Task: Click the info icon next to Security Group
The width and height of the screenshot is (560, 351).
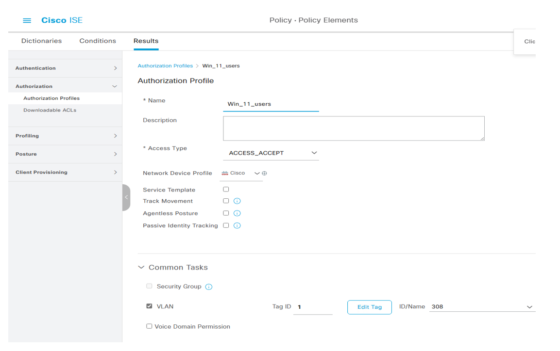Action: [x=208, y=287]
